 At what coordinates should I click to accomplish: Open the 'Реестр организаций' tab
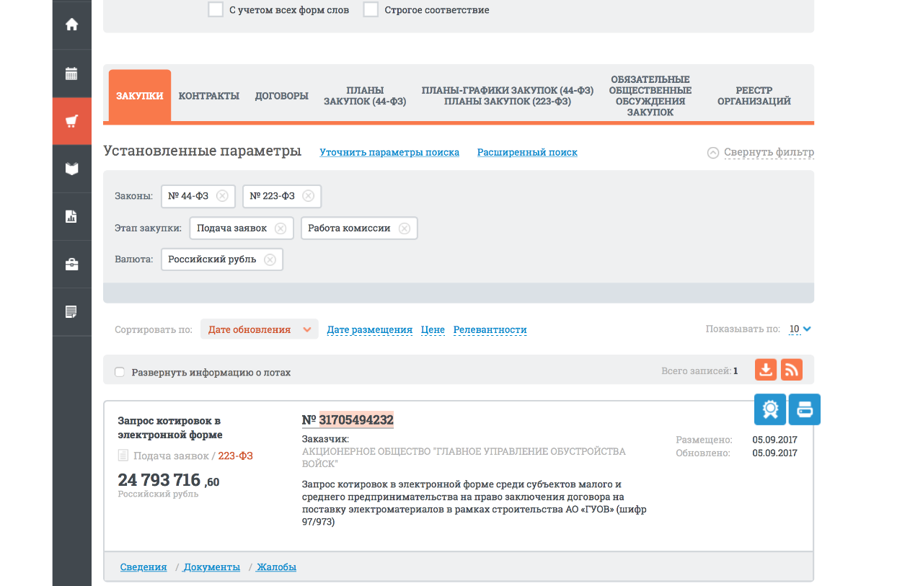point(754,96)
